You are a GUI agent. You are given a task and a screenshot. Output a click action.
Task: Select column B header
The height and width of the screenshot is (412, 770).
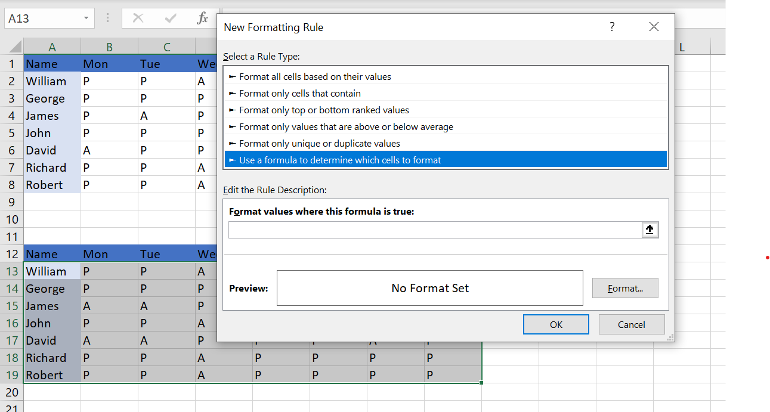pyautogui.click(x=109, y=47)
